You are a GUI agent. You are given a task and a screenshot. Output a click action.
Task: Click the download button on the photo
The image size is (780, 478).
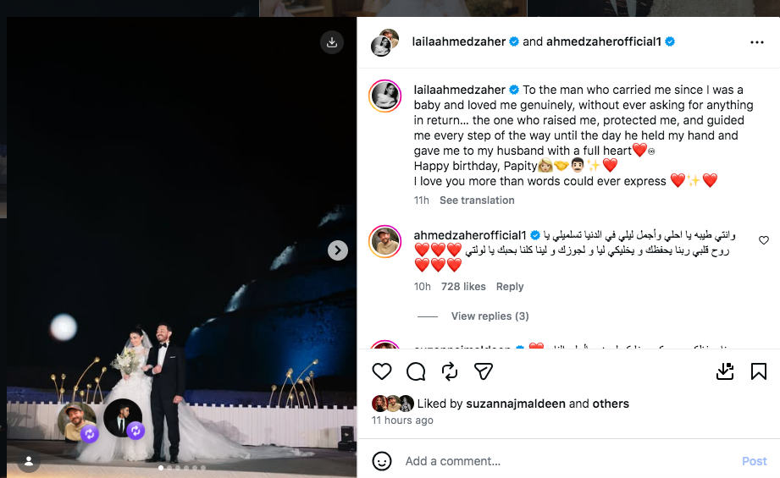(332, 42)
